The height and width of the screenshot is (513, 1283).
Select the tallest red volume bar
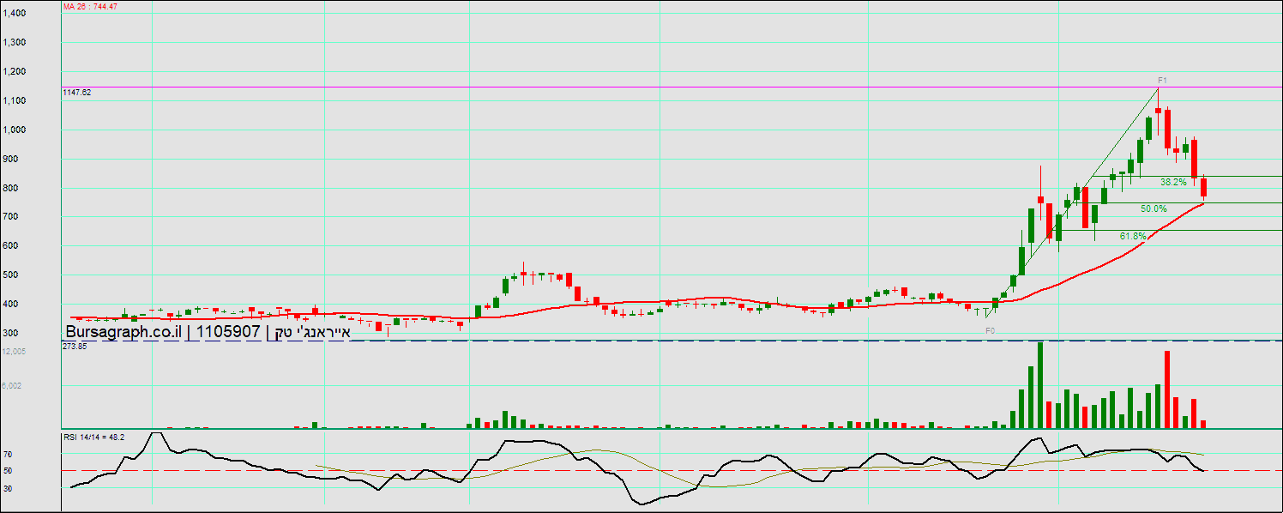pyautogui.click(x=1166, y=389)
